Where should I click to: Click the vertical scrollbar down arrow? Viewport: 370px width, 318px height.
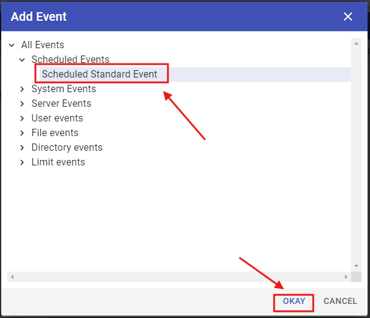click(356, 266)
